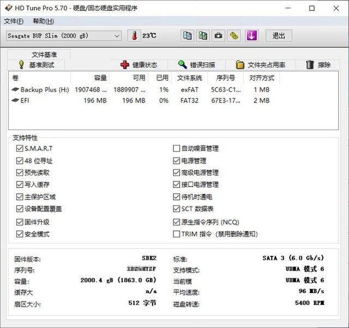Switch to the 文件基准 tab

tap(39, 54)
